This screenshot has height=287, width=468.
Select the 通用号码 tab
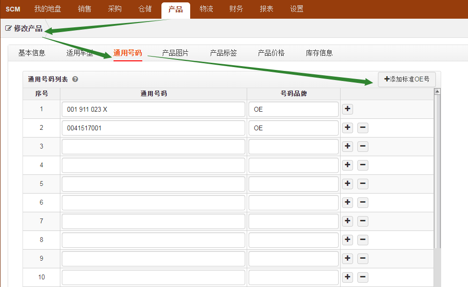point(127,53)
